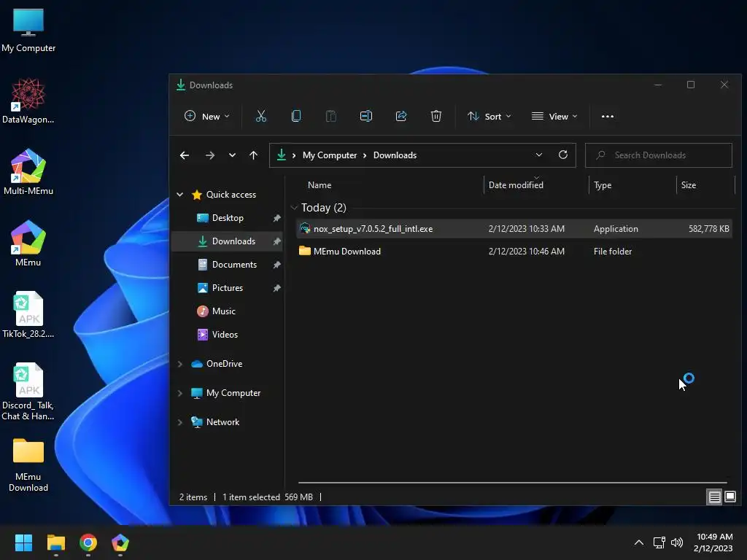Go forward with the right arrow
The height and width of the screenshot is (560, 747).
pos(209,155)
